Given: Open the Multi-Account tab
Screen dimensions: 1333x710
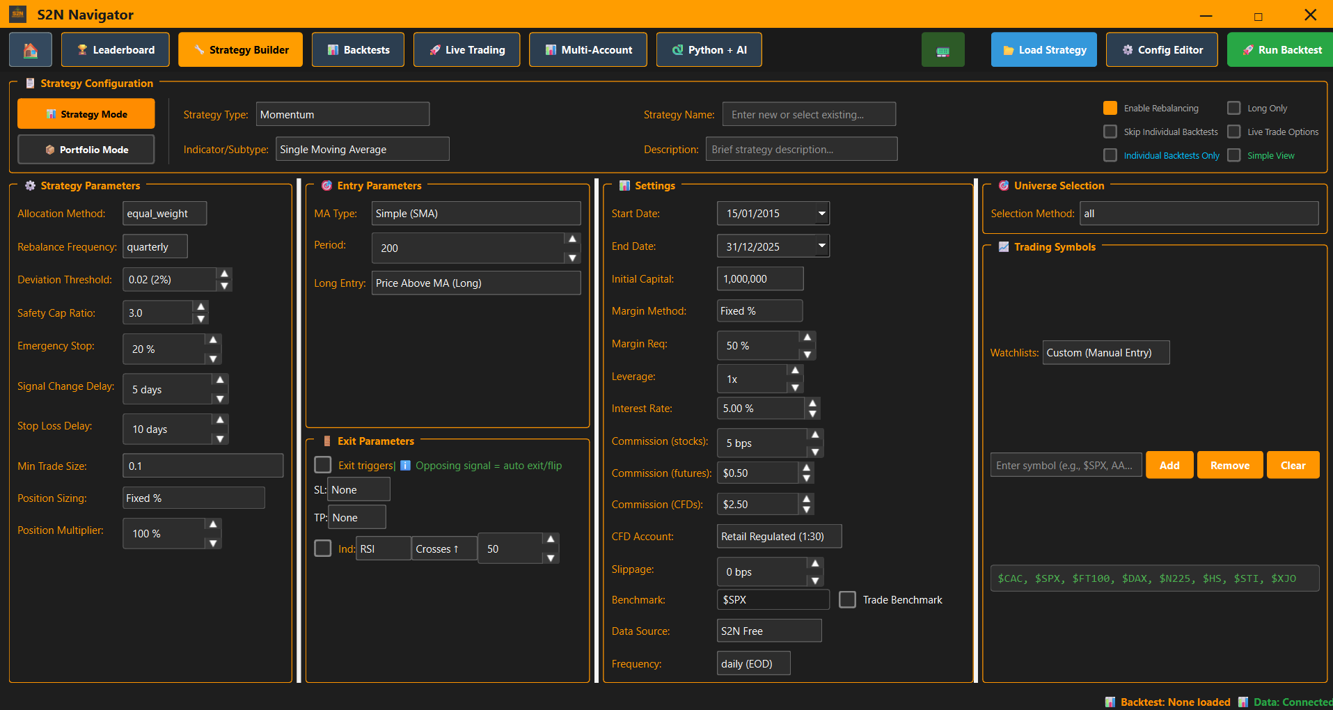Looking at the screenshot, I should pos(588,50).
